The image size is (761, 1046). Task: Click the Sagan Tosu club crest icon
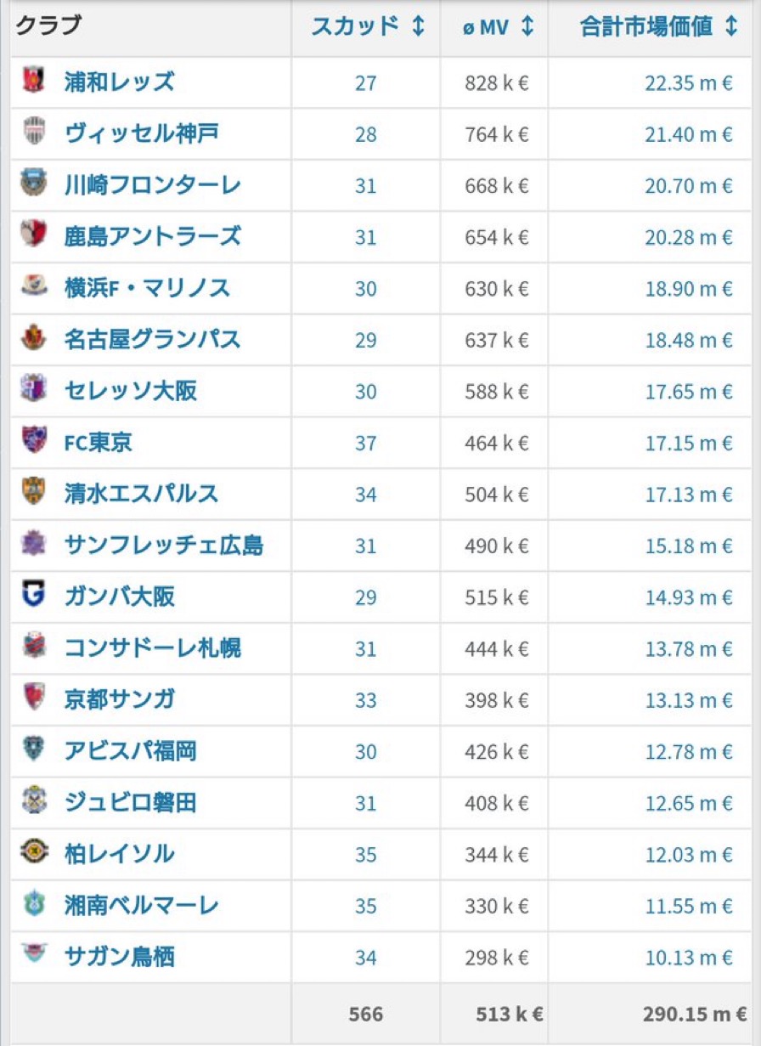[x=34, y=955]
